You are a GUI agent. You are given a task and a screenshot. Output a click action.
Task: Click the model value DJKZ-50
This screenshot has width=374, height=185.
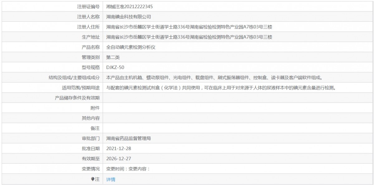click(116, 67)
